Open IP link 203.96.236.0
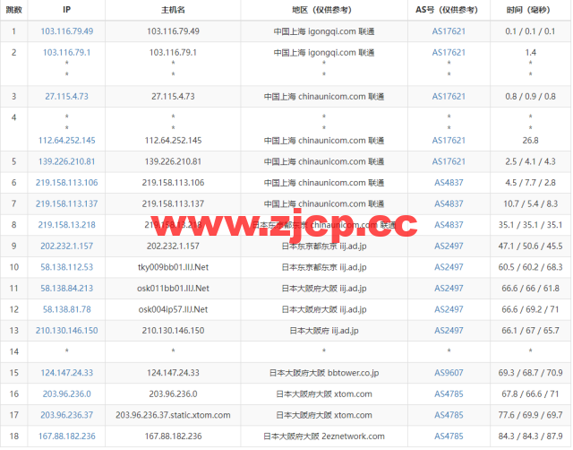The width and height of the screenshot is (573, 450). click(67, 394)
